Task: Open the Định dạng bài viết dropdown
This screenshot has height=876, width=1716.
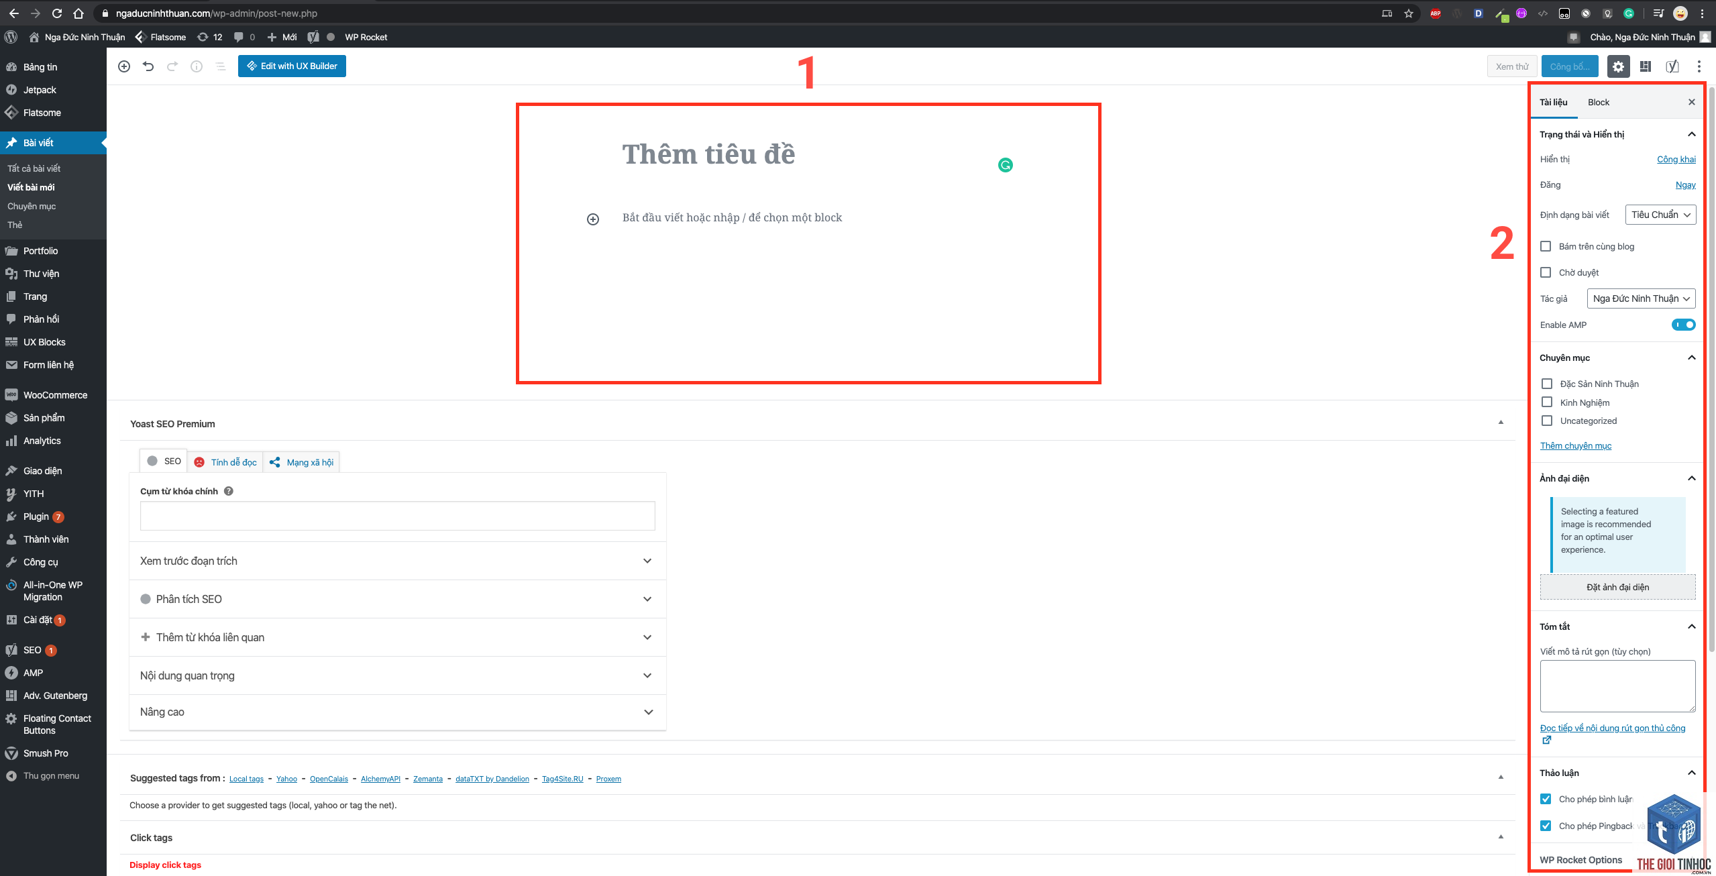Action: [x=1660, y=215]
